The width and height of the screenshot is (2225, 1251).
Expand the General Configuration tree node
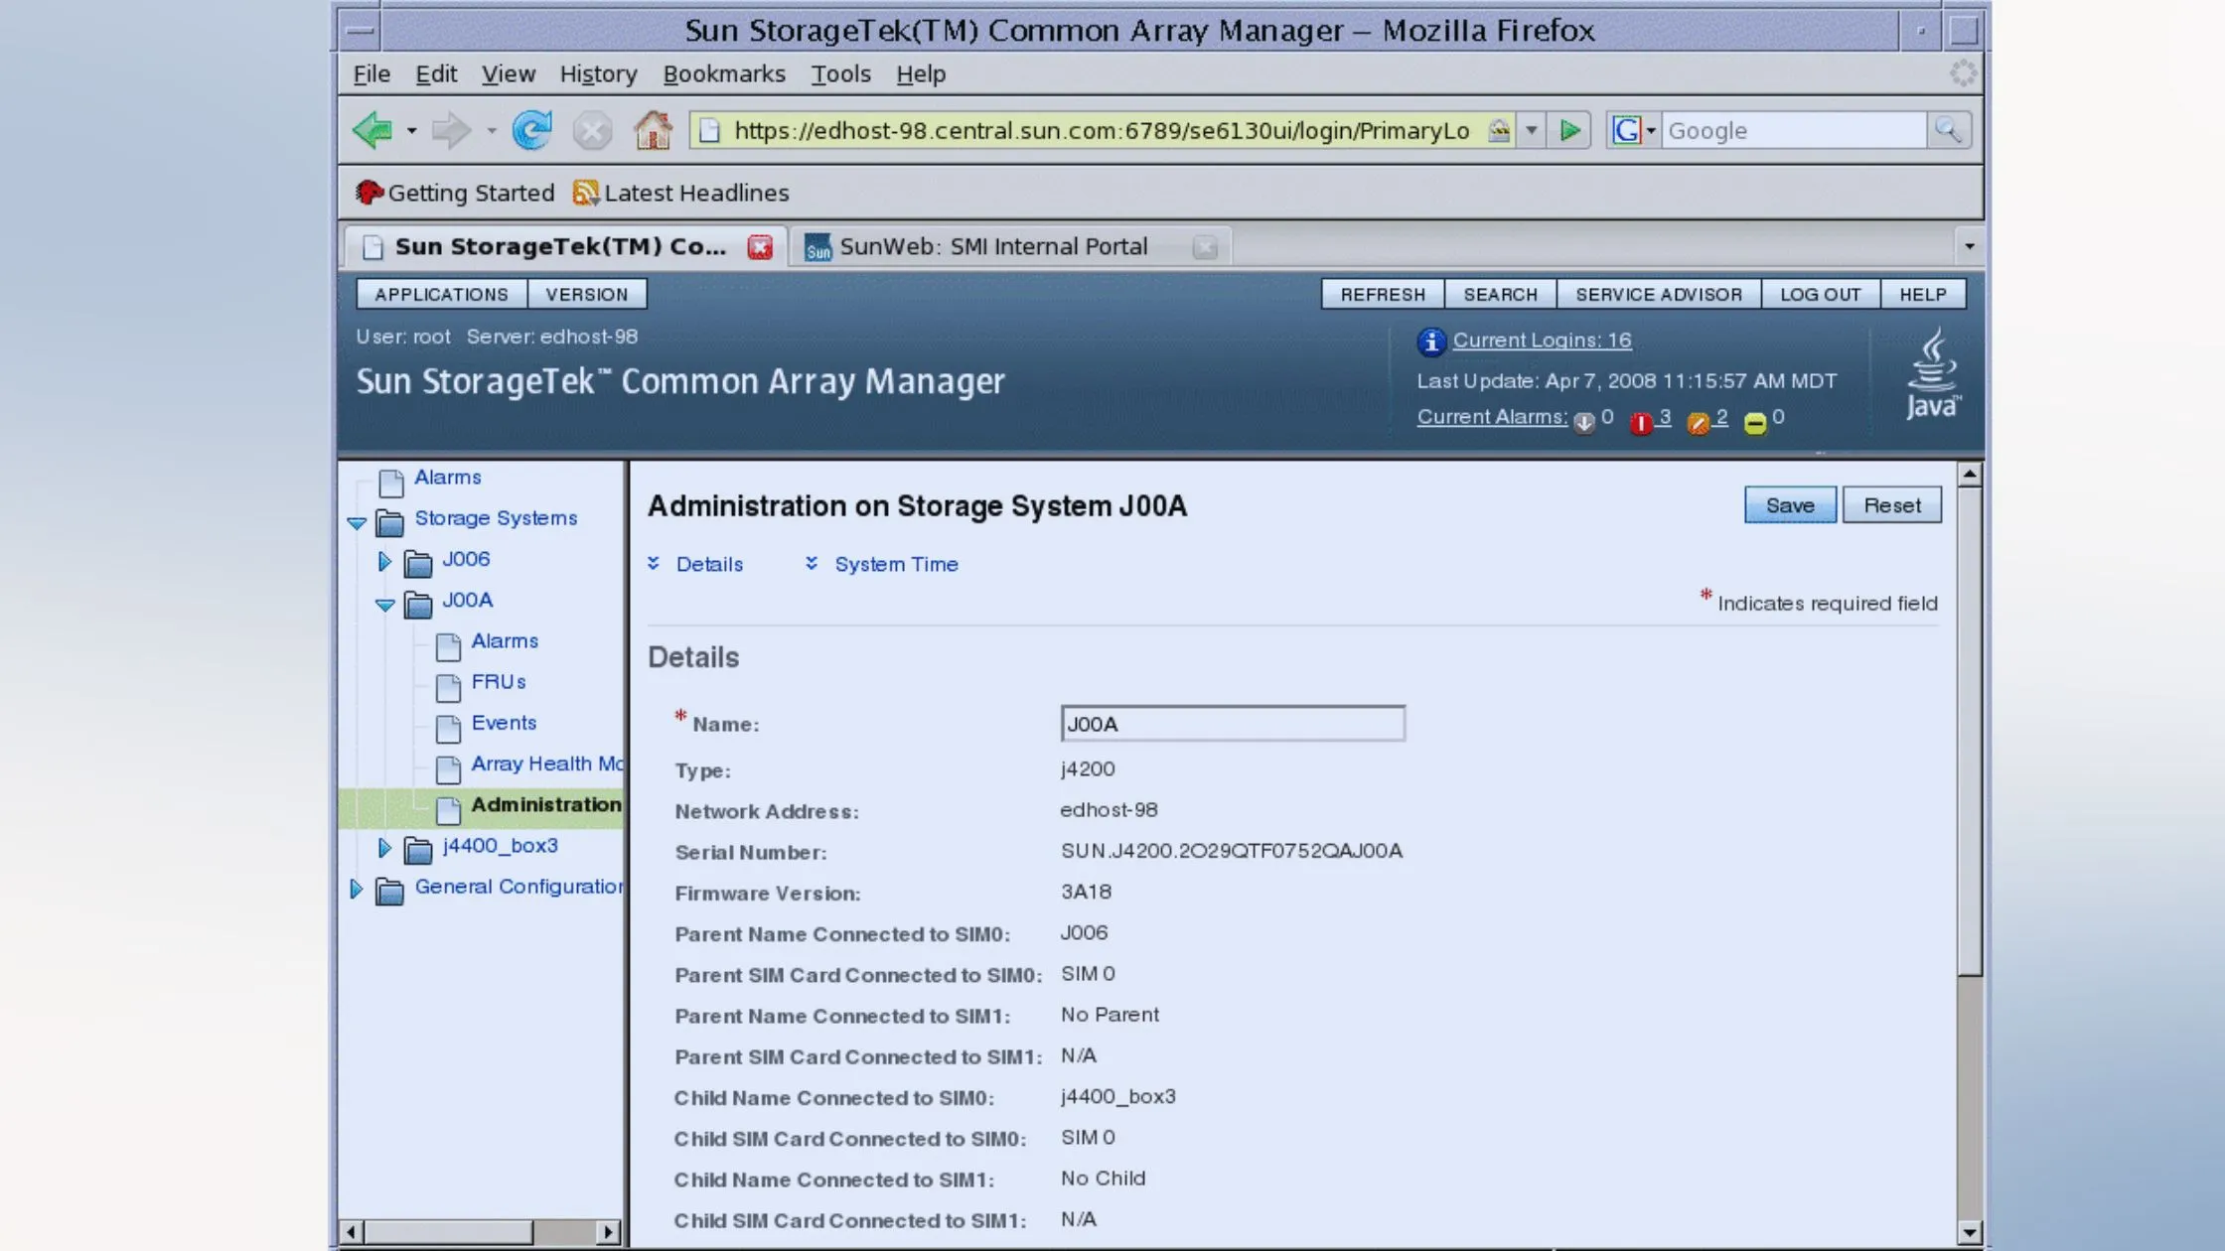pos(356,889)
